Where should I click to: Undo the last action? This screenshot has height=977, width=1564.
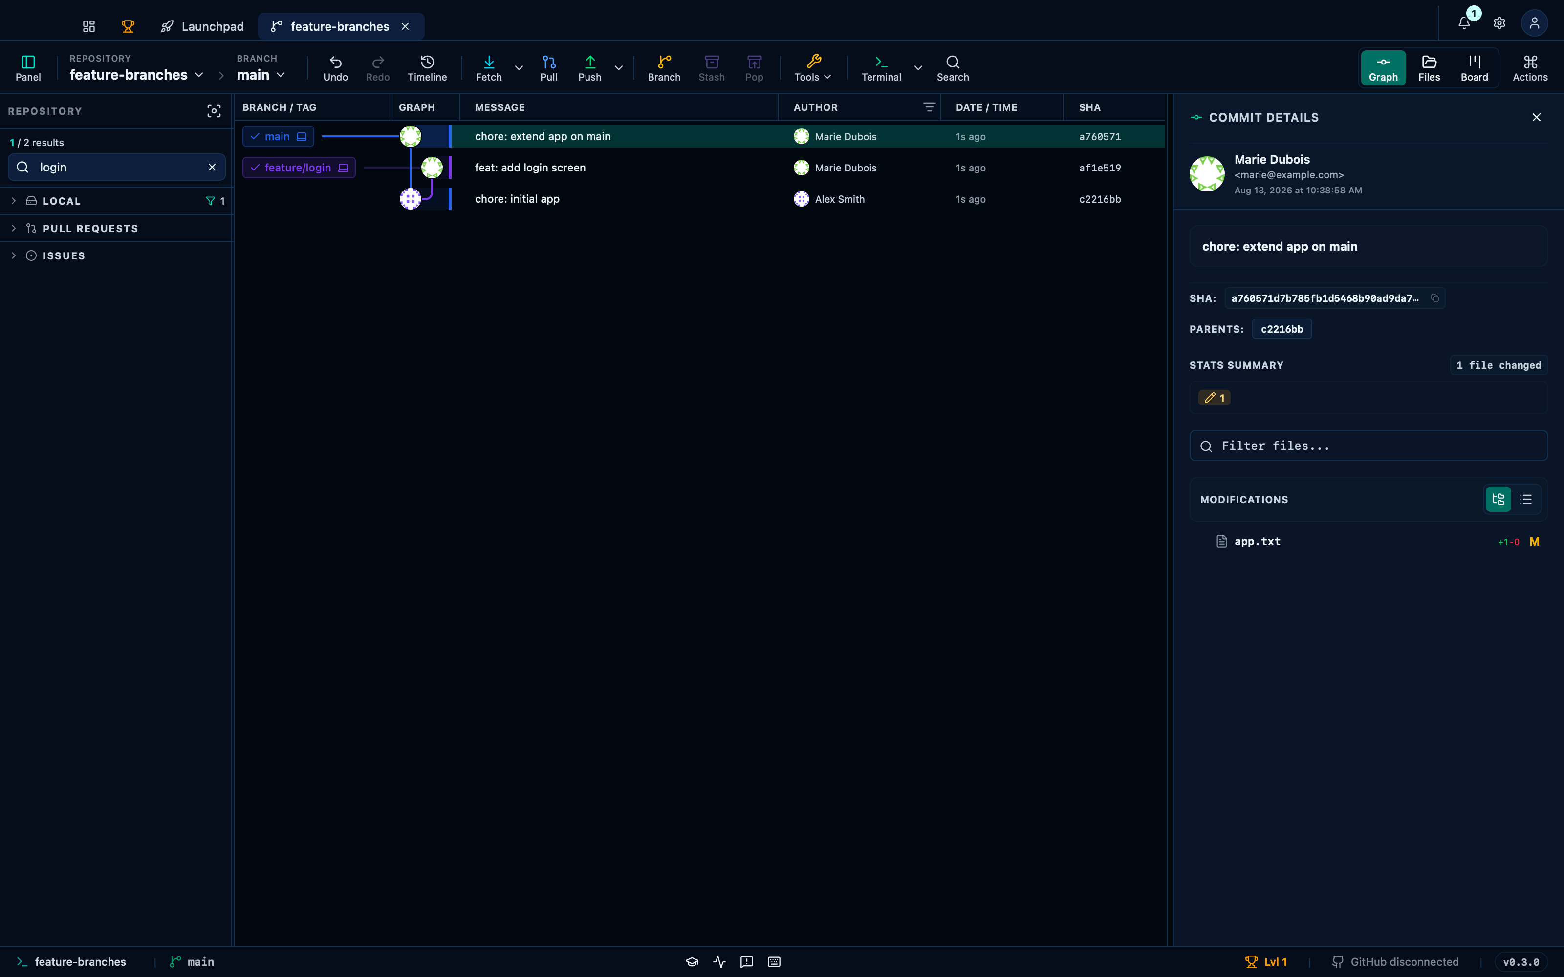[335, 68]
